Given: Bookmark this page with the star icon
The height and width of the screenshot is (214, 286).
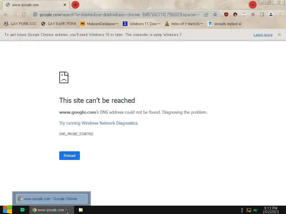Looking at the screenshot, I should (215, 14).
